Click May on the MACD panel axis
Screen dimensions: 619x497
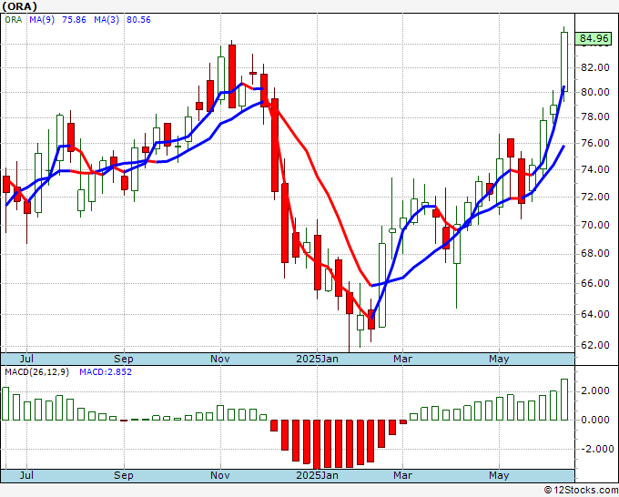(499, 475)
